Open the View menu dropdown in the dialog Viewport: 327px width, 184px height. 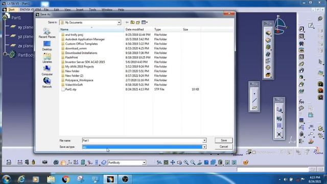(x=145, y=22)
